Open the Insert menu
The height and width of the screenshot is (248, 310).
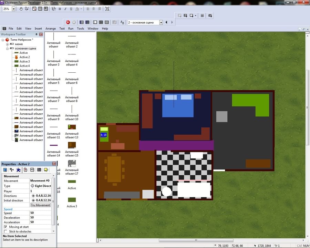pyautogui.click(x=38, y=29)
